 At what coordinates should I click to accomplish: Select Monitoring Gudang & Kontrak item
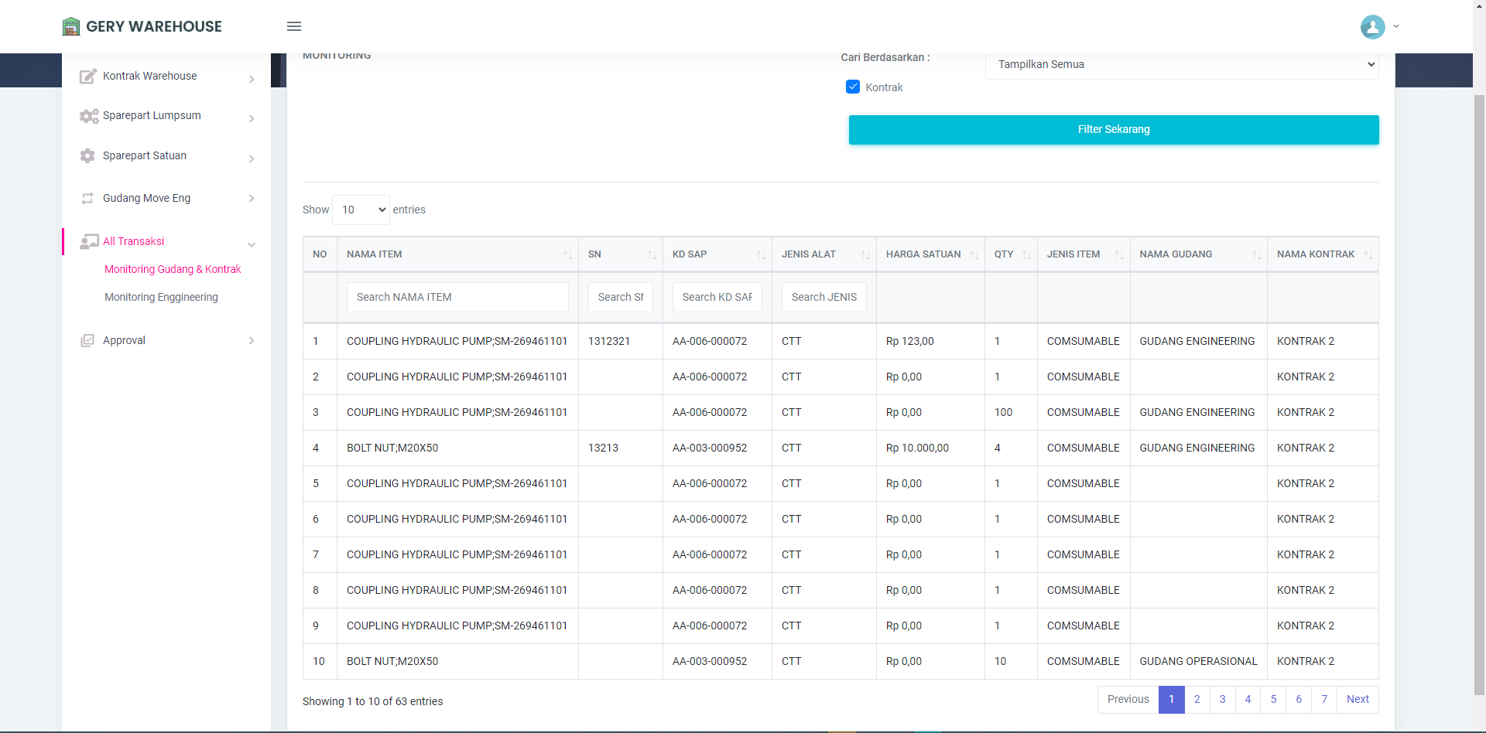pyautogui.click(x=173, y=270)
